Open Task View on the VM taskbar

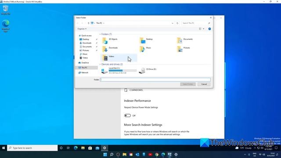coord(68,148)
